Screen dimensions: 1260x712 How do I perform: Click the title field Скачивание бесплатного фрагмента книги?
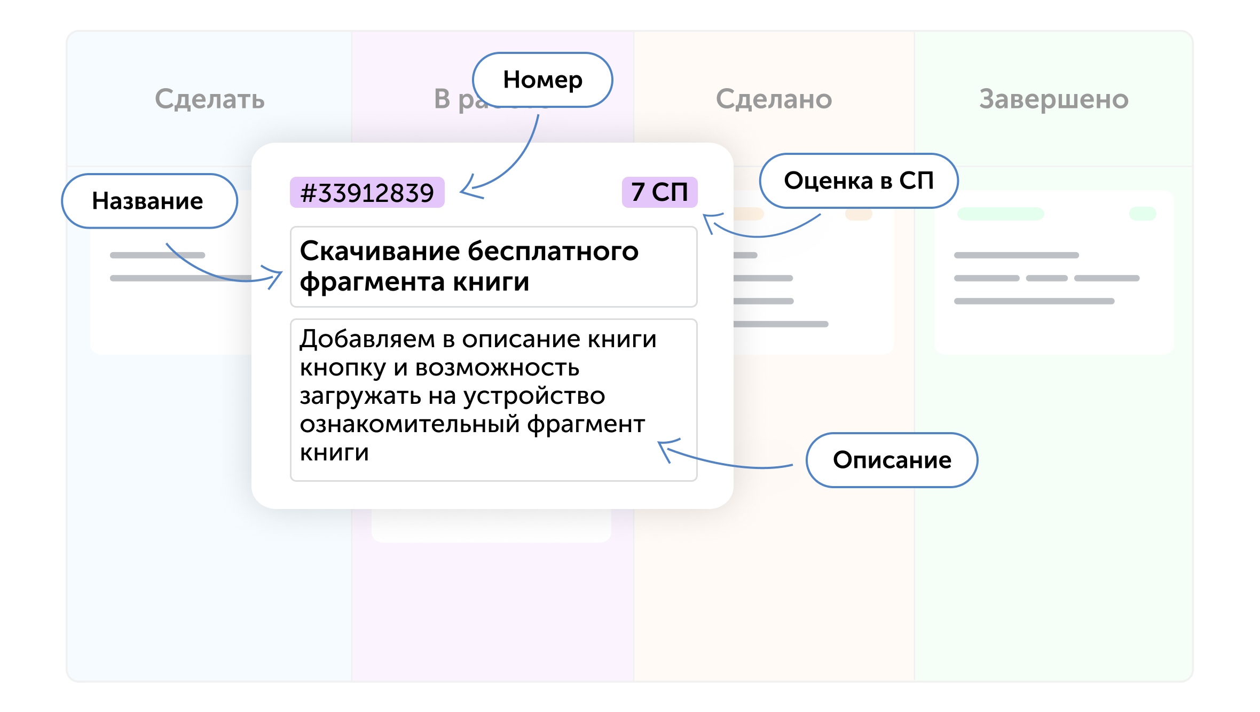pyautogui.click(x=493, y=267)
